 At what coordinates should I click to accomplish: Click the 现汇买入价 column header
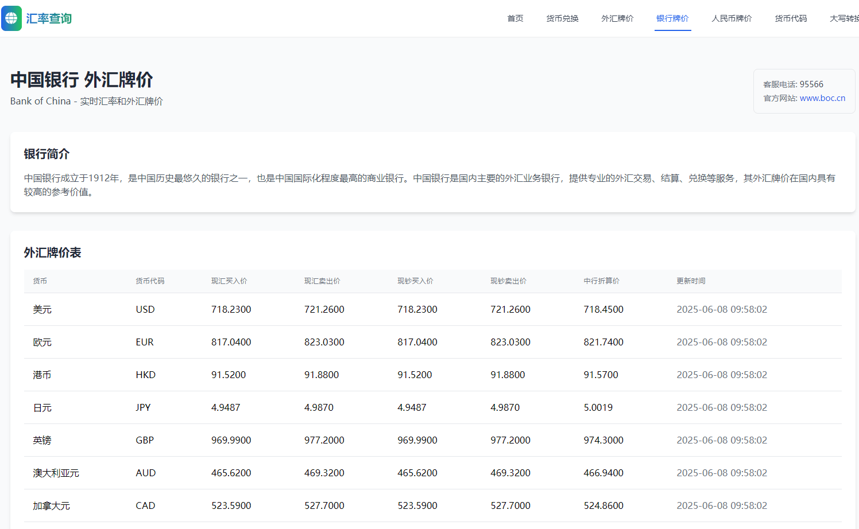[229, 281]
